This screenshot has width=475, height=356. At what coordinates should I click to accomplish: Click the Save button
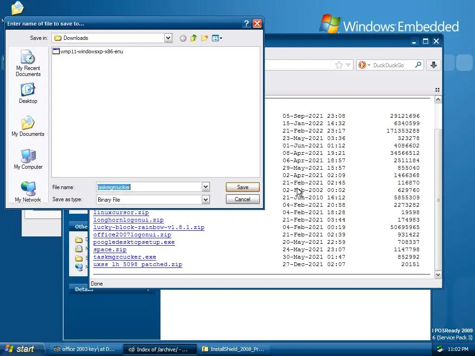pyautogui.click(x=243, y=187)
